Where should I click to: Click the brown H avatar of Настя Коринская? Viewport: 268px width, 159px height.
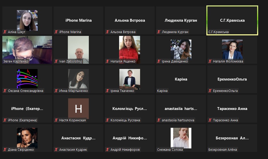(78, 109)
